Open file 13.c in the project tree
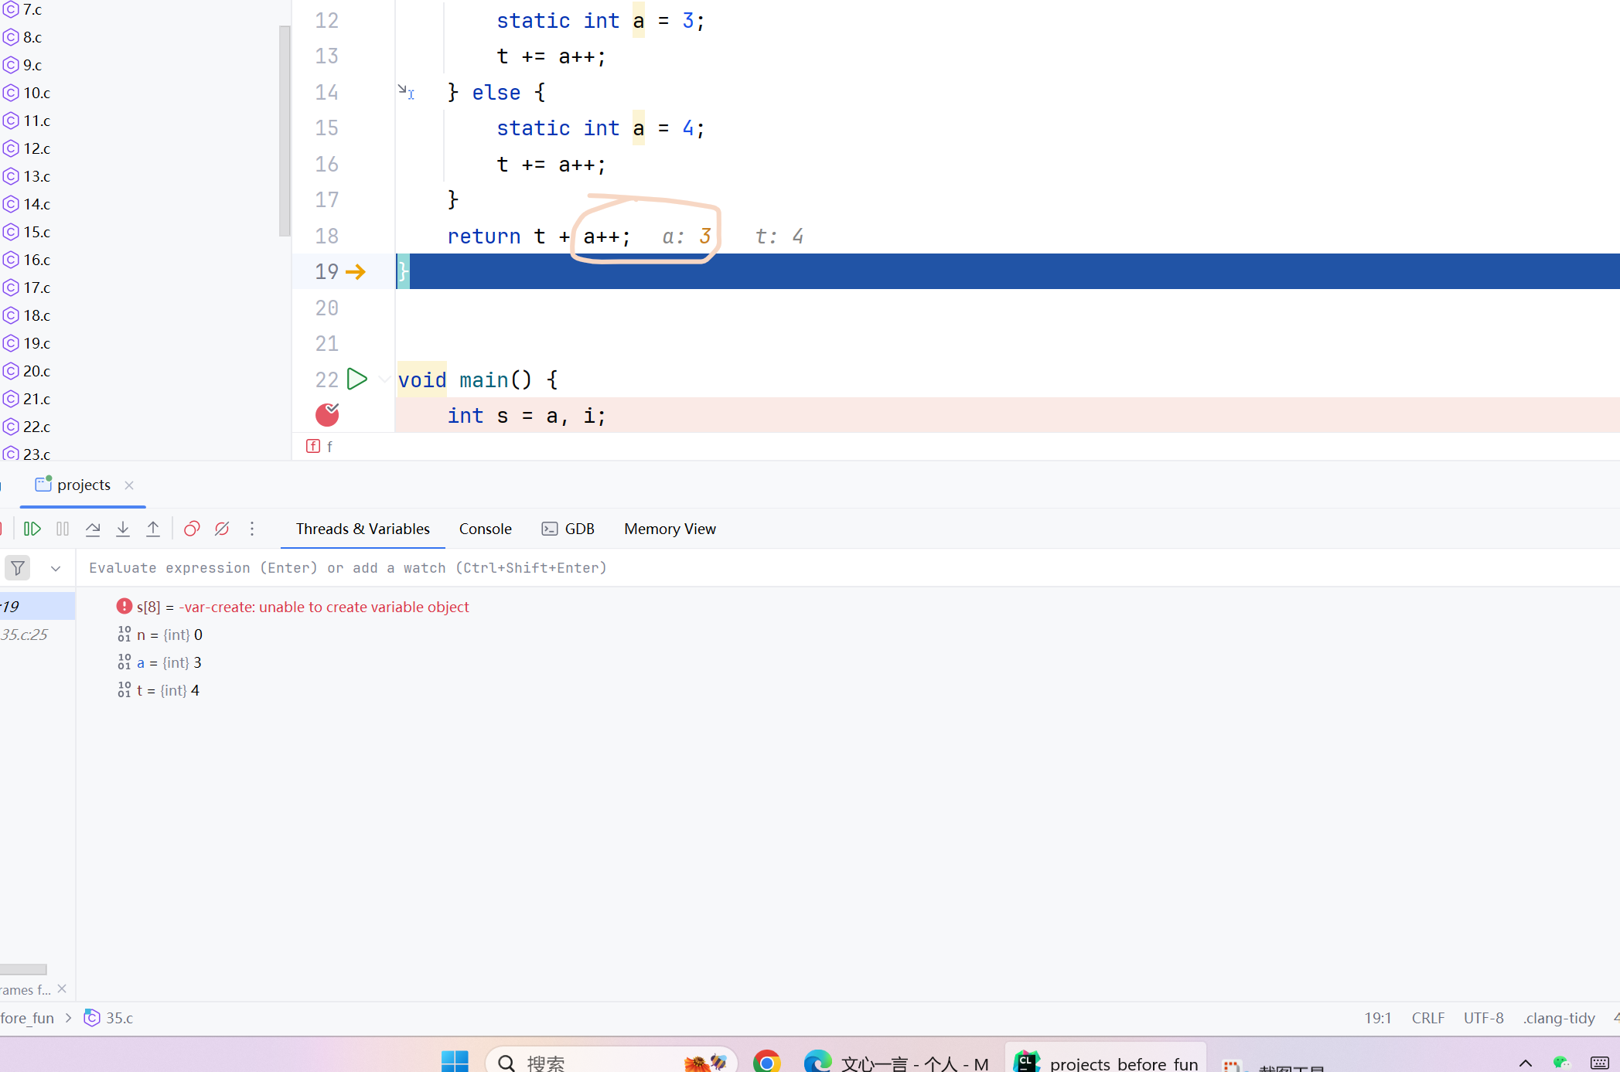The height and width of the screenshot is (1072, 1620). coord(36,176)
